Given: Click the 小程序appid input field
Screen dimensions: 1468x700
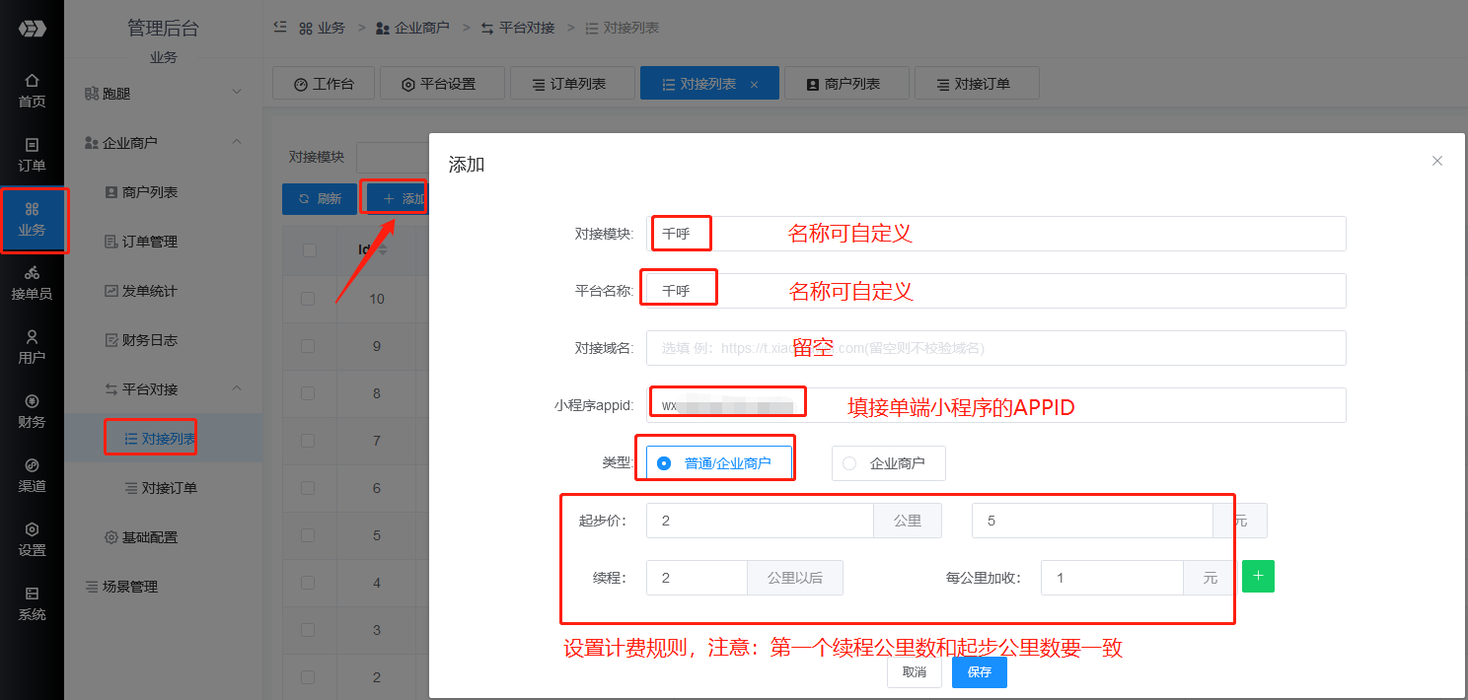Looking at the screenshot, I should (x=996, y=405).
